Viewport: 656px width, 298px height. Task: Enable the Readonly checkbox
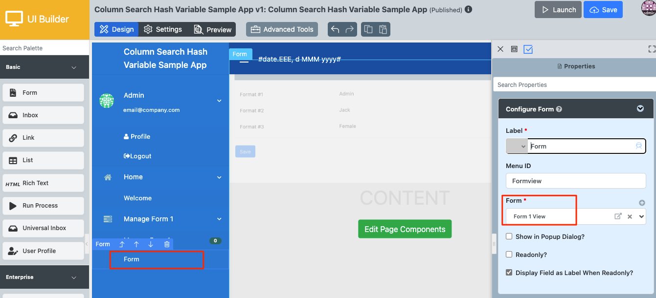pyautogui.click(x=509, y=255)
